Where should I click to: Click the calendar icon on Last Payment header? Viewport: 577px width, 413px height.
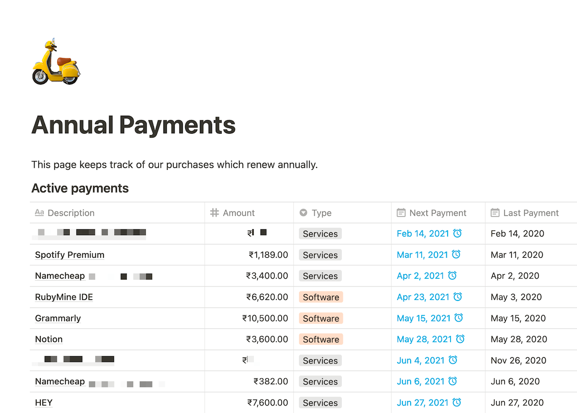point(495,213)
